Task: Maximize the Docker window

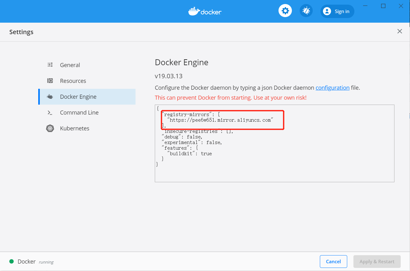Action: tap(383, 6)
